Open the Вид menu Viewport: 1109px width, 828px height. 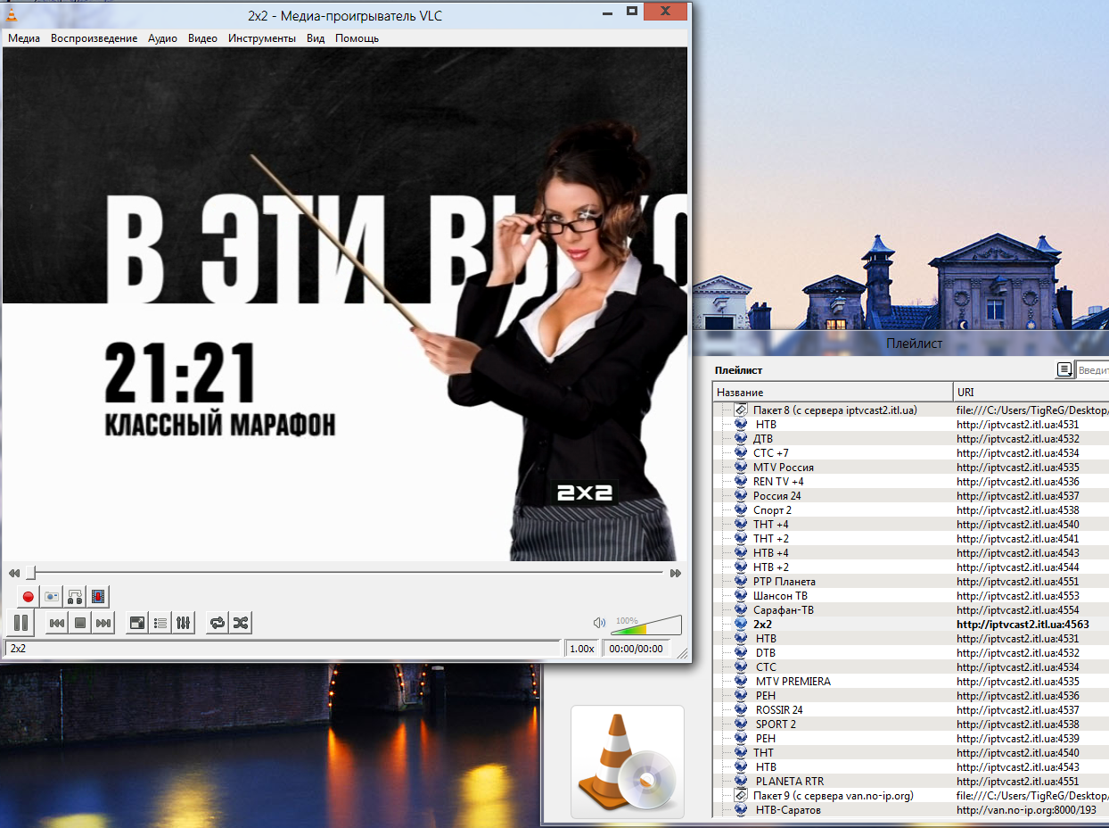click(x=316, y=38)
